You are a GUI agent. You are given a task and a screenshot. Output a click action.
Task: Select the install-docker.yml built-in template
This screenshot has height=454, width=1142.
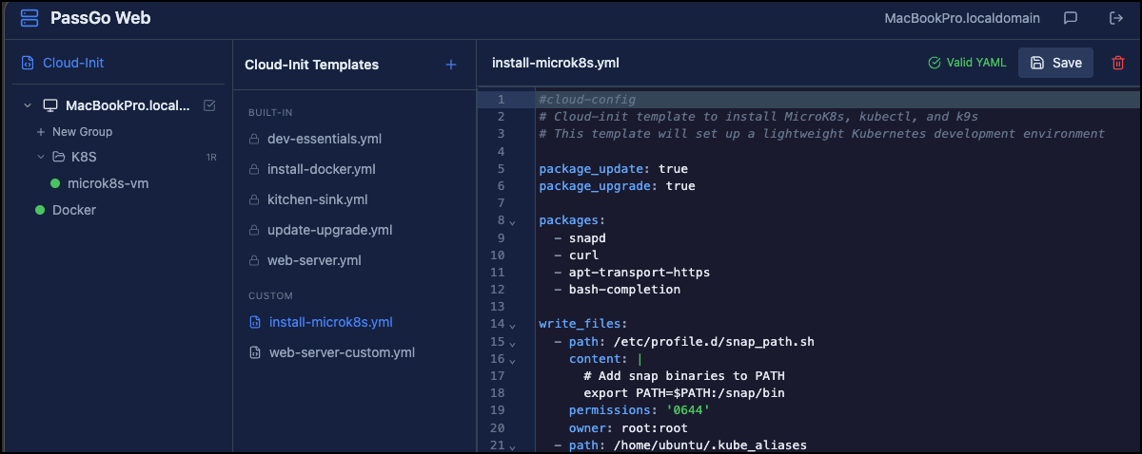321,169
